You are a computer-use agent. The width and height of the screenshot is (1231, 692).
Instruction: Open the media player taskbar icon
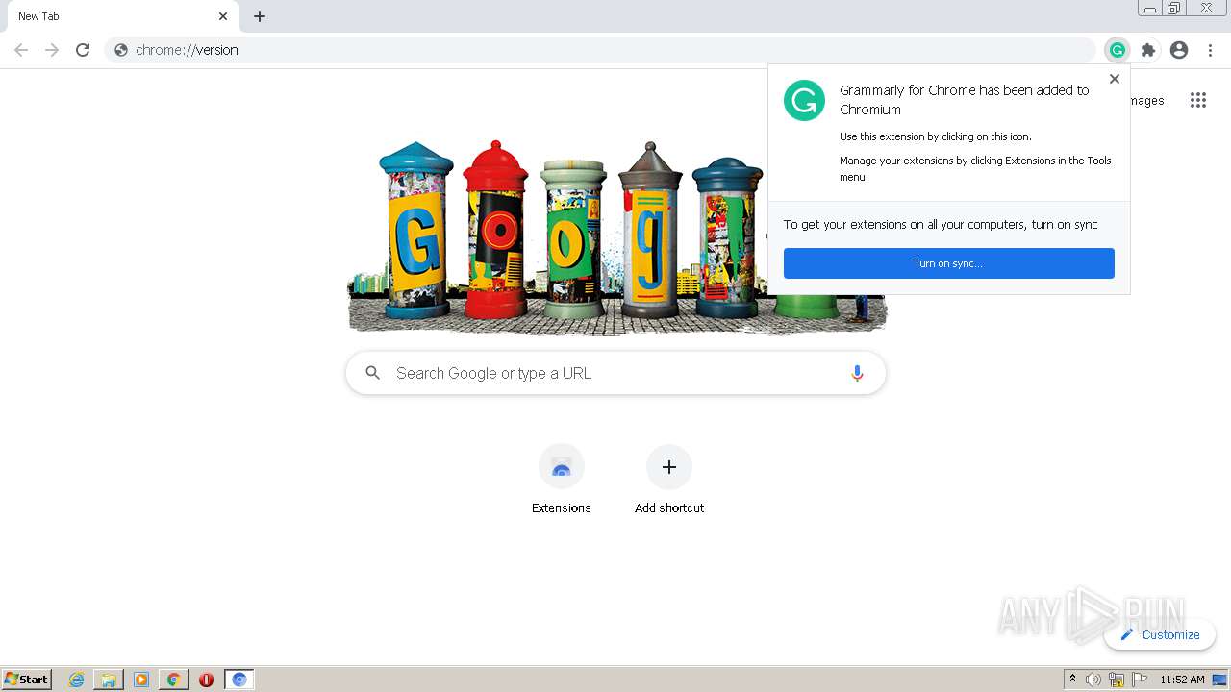[141, 680]
